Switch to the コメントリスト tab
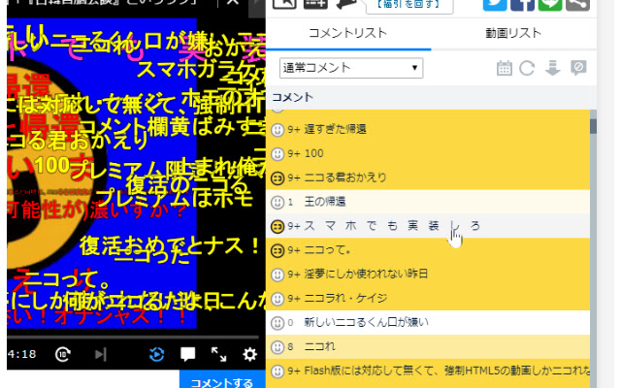 347,33
